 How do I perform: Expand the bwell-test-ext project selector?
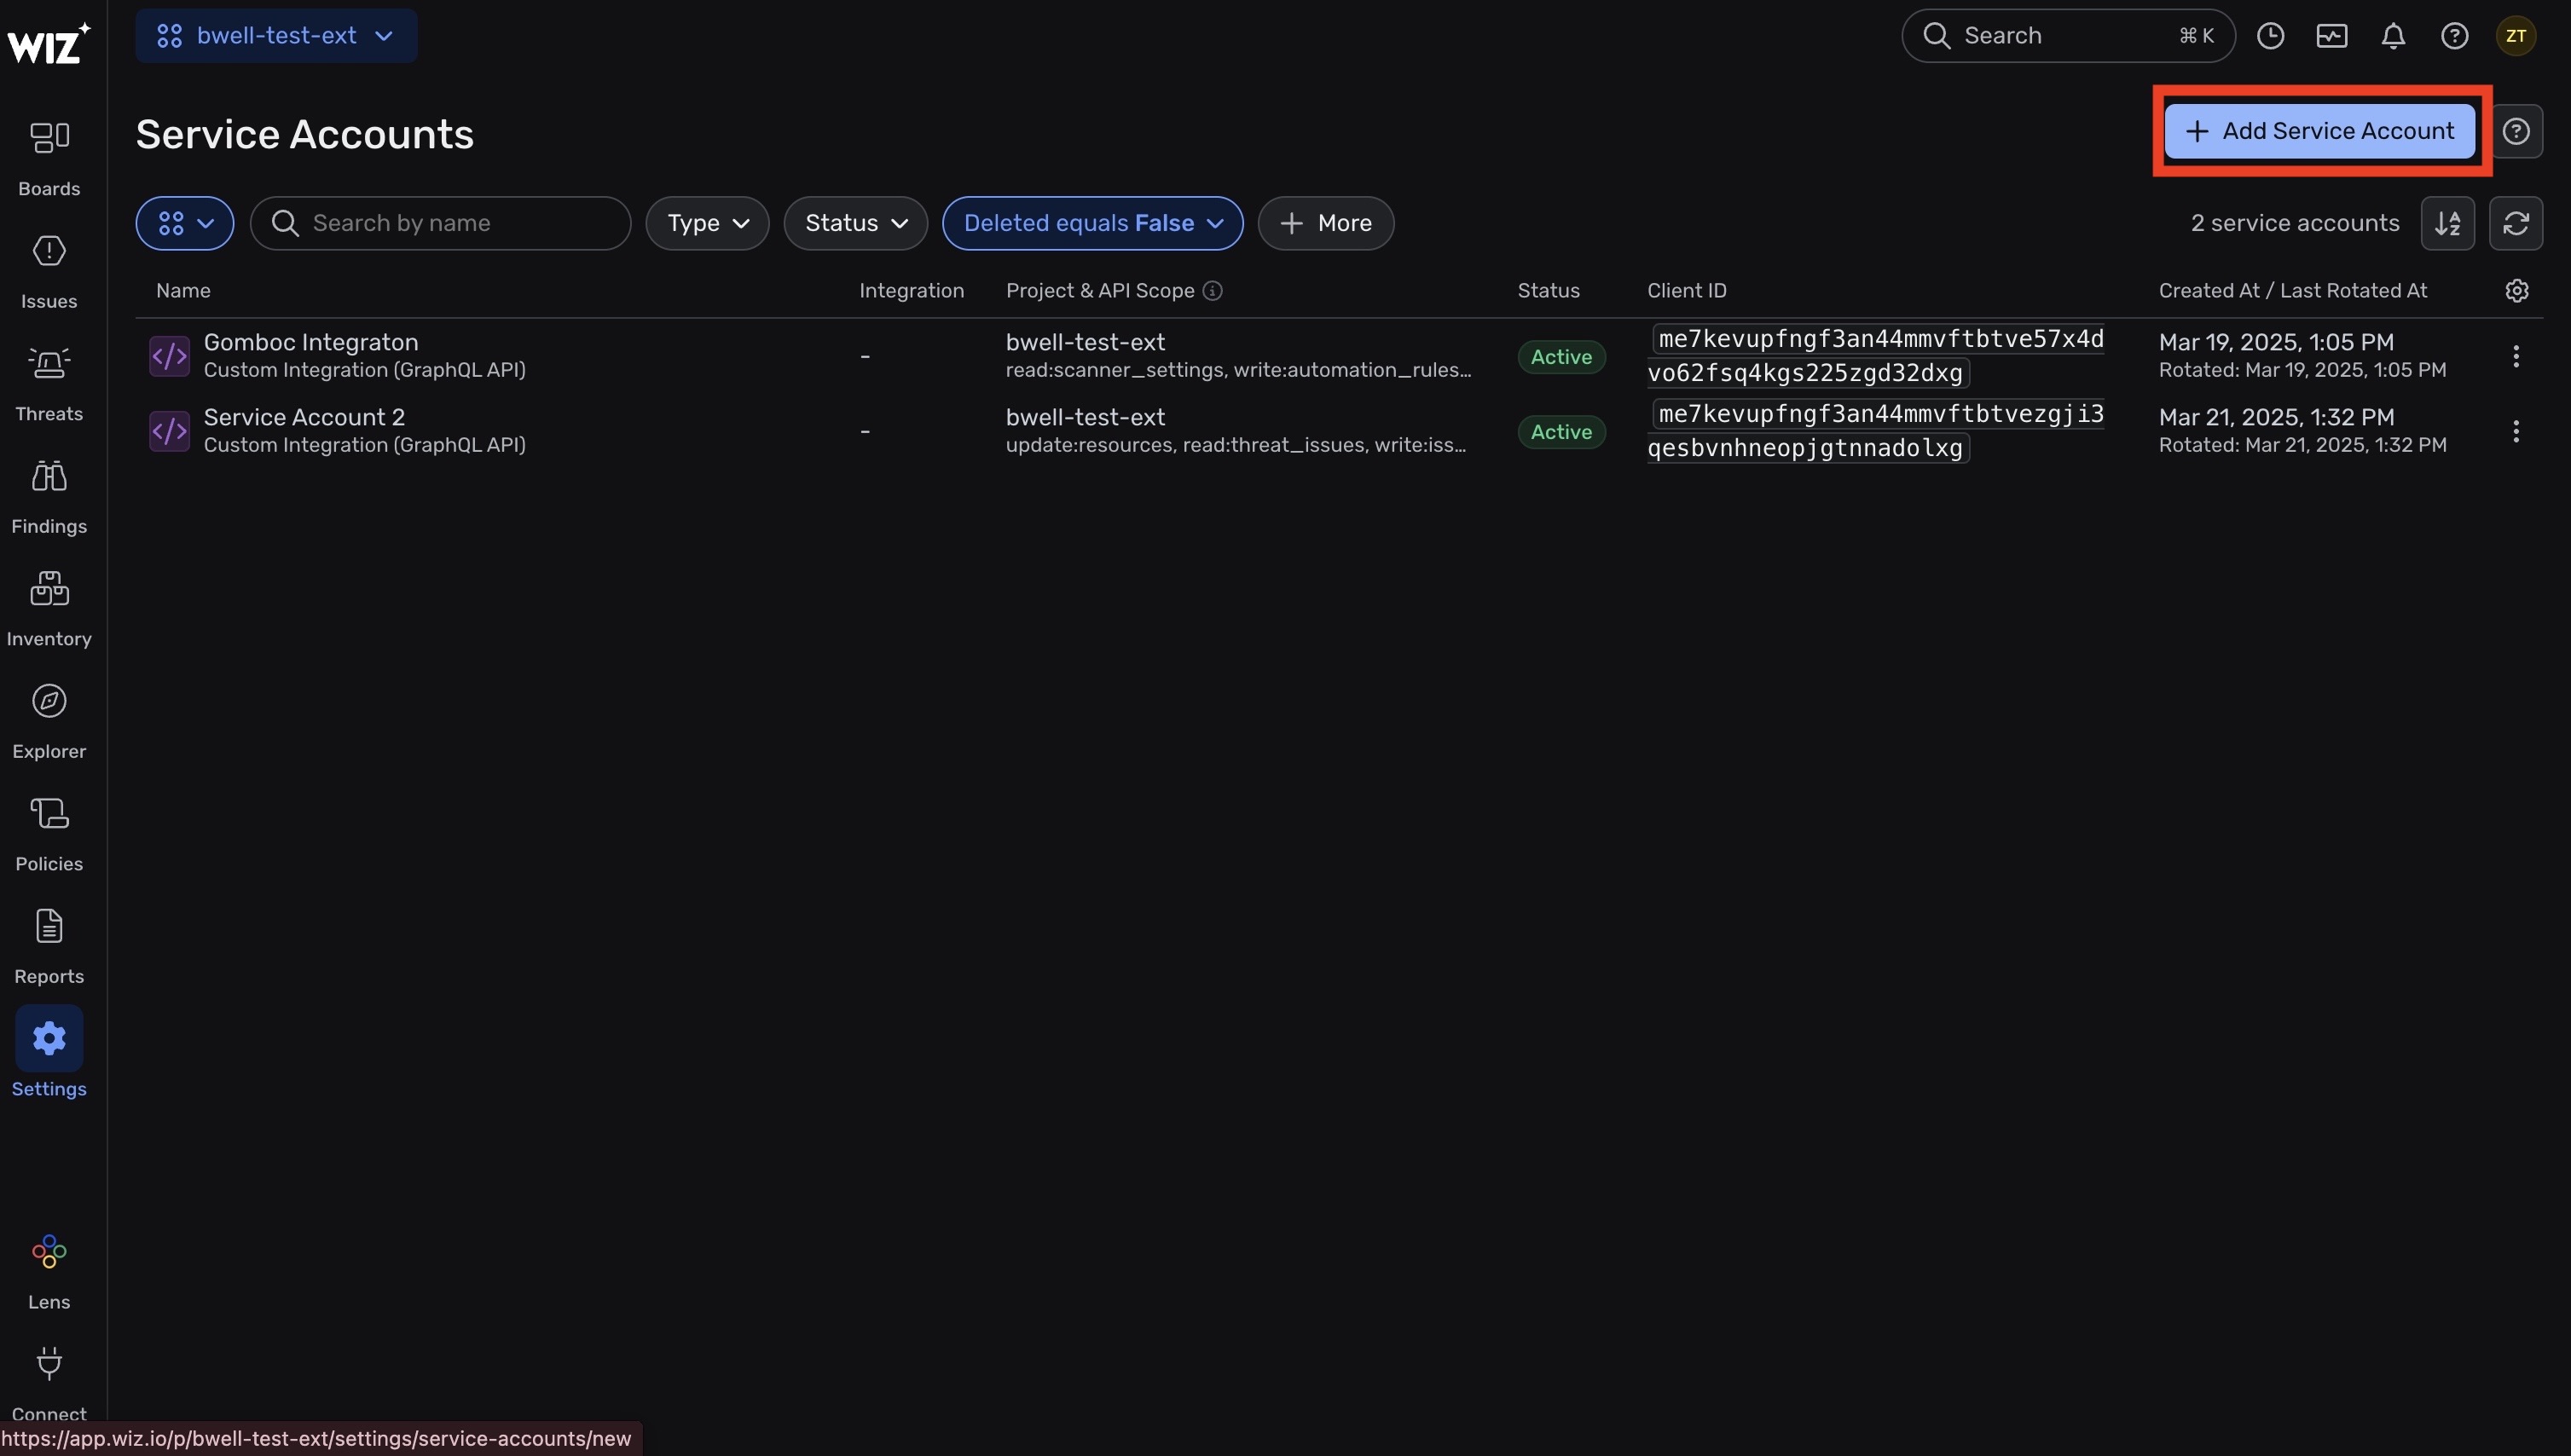[276, 36]
